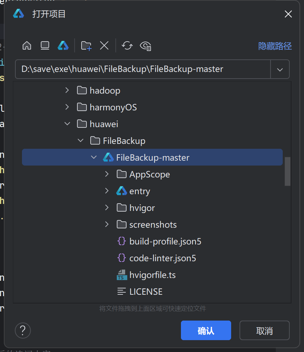
Task: Collapse the FileBackup-master node
Action: pos(94,157)
